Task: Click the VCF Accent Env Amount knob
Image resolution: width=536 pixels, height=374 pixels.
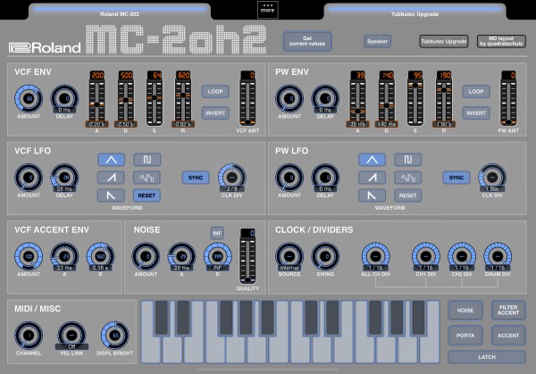Action: pyautogui.click(x=29, y=256)
